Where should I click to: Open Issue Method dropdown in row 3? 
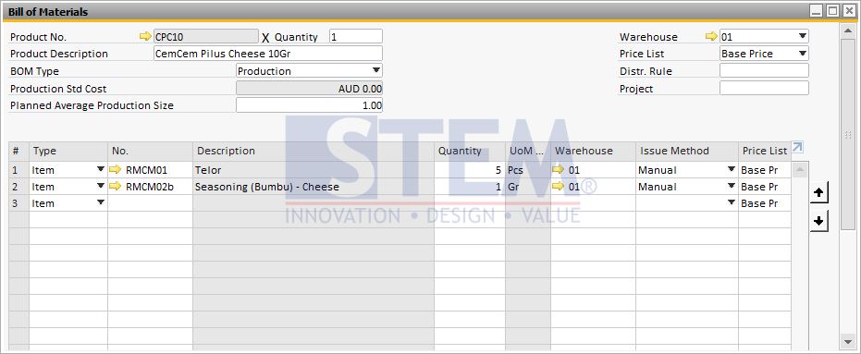[732, 202]
